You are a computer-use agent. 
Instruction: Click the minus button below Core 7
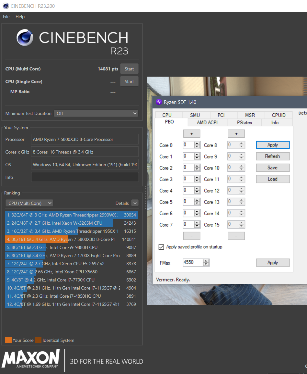point(192,236)
